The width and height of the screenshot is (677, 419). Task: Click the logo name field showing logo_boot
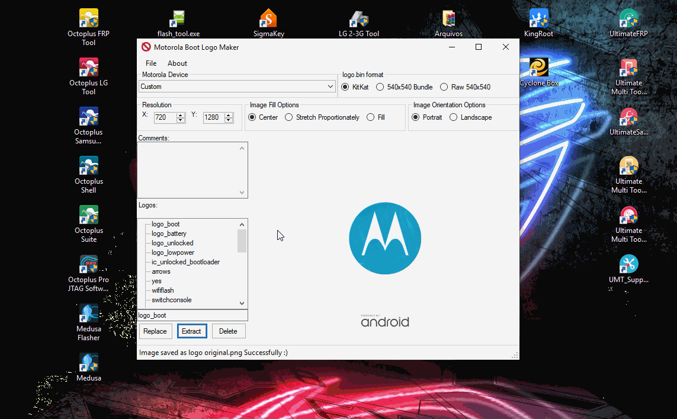192,315
